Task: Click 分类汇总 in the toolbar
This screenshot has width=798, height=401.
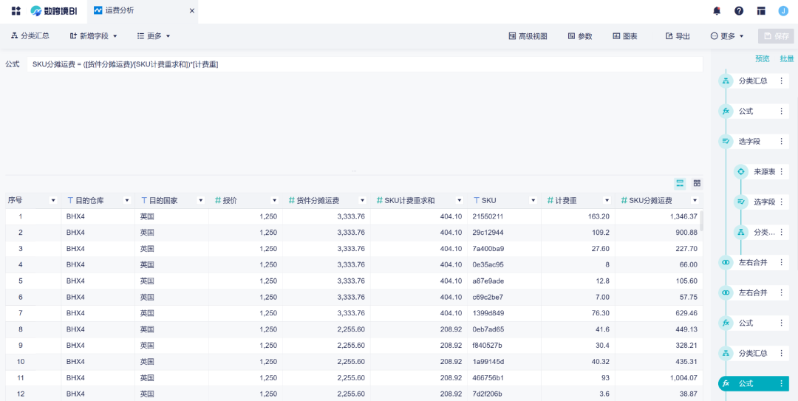Action: coord(30,35)
